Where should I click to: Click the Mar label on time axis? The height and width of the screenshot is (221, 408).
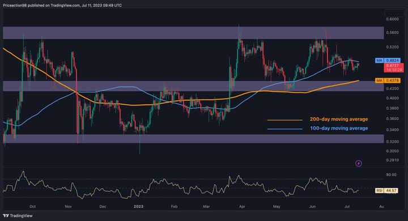click(206, 206)
